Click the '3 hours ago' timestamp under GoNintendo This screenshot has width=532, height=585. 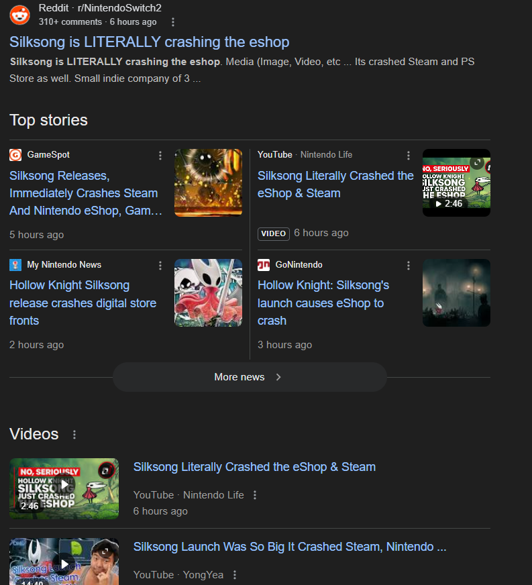(284, 345)
